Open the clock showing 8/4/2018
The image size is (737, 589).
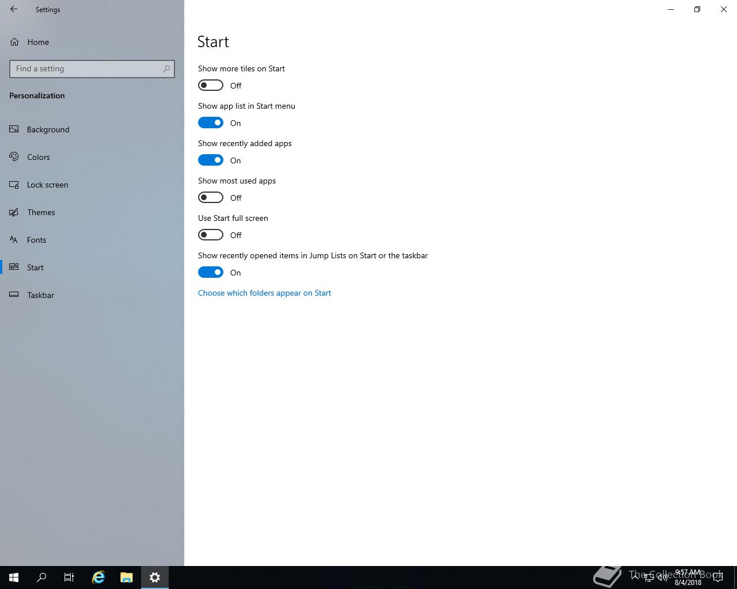click(688, 577)
